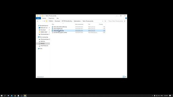Screen dimensions: 173x97
Task: Switch to large icons view in status bar
Action: click(x=126, y=77)
